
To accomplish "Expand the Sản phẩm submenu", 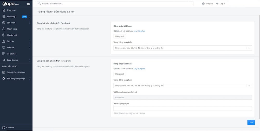I will point(30,23).
